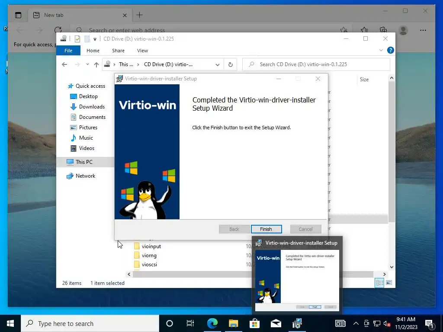The image size is (443, 332).
Task: Open the Home ribbon tab
Action: [x=93, y=51]
